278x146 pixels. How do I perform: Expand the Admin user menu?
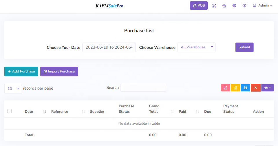click(262, 6)
